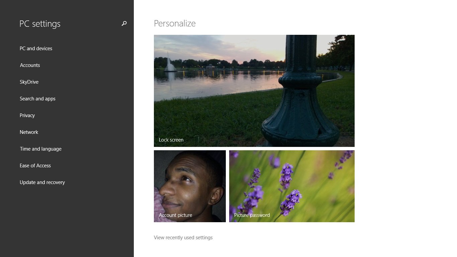
Task: Go to Accounts settings
Action: (30, 65)
